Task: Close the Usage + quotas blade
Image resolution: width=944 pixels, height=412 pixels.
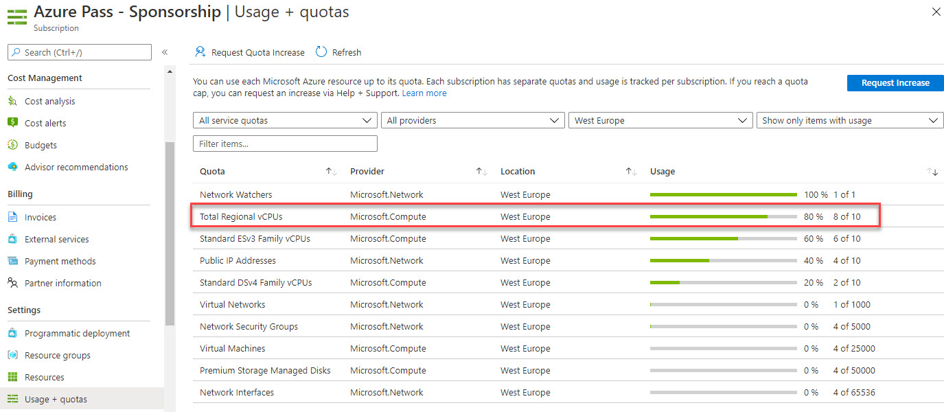Action: [936, 12]
